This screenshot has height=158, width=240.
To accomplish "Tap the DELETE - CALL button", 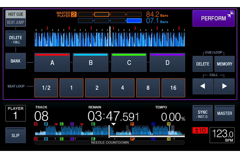I will (x=15, y=39).
